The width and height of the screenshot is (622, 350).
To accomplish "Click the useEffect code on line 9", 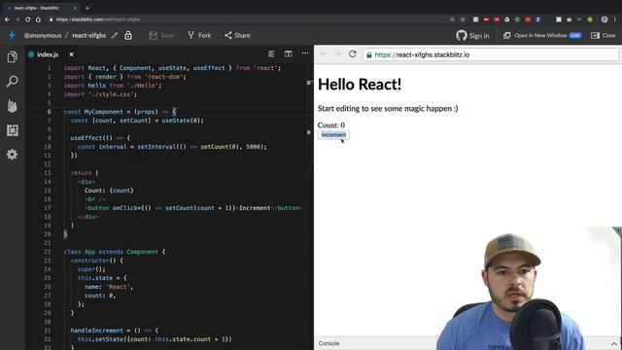I will click(100, 138).
